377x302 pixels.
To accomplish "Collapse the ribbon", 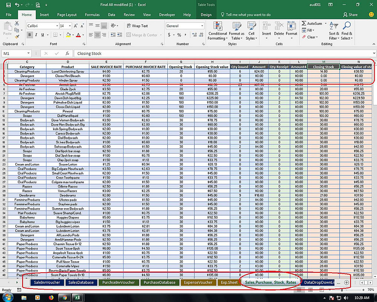I will pos(374,44).
